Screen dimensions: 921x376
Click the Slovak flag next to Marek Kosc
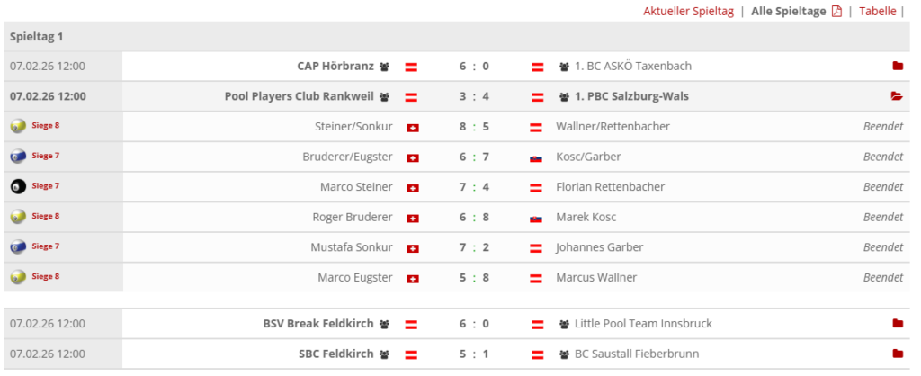pyautogui.click(x=536, y=218)
